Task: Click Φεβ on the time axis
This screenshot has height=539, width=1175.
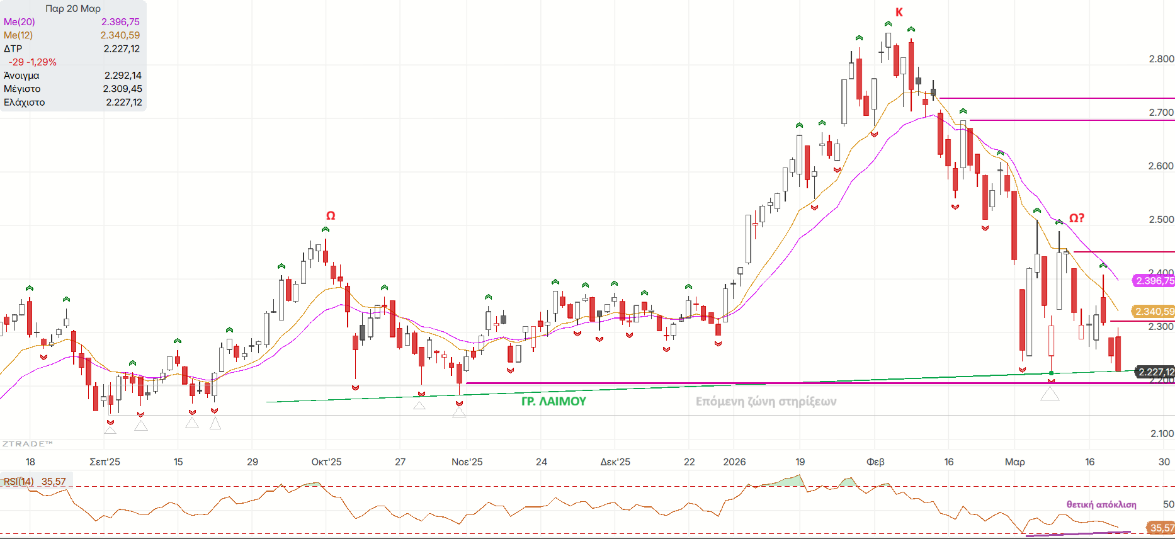Action: click(x=875, y=462)
